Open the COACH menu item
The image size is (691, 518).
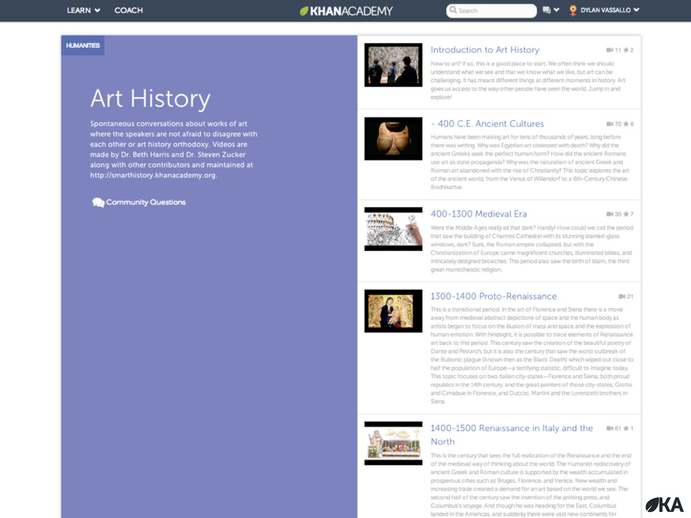[x=128, y=10]
